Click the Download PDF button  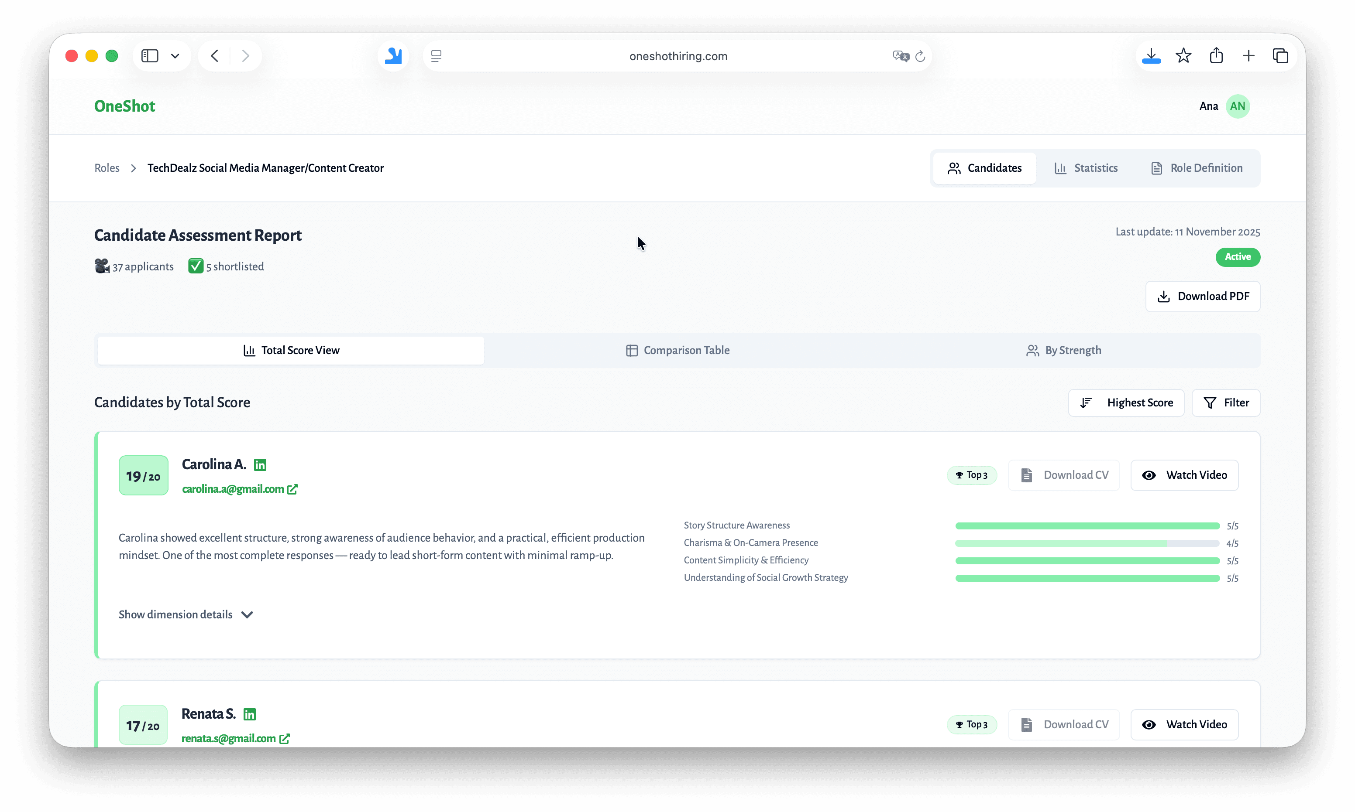1203,296
